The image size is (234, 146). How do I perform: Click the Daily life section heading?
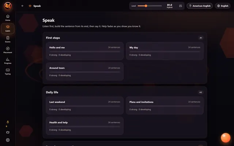[x=52, y=92]
